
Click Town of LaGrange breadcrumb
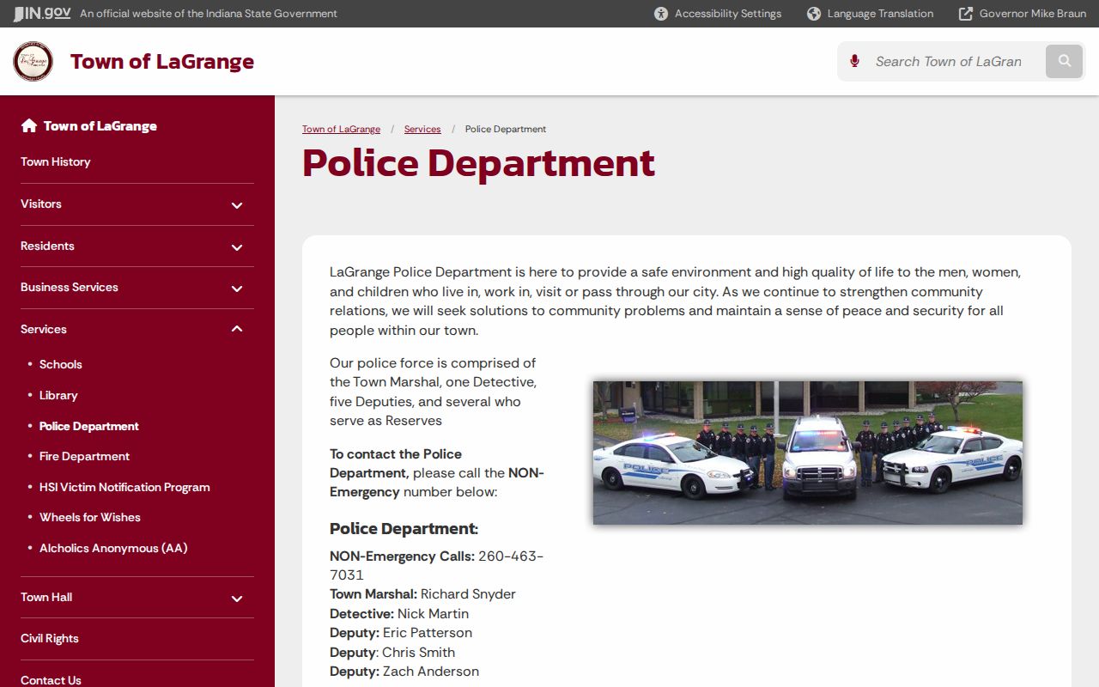(x=341, y=129)
